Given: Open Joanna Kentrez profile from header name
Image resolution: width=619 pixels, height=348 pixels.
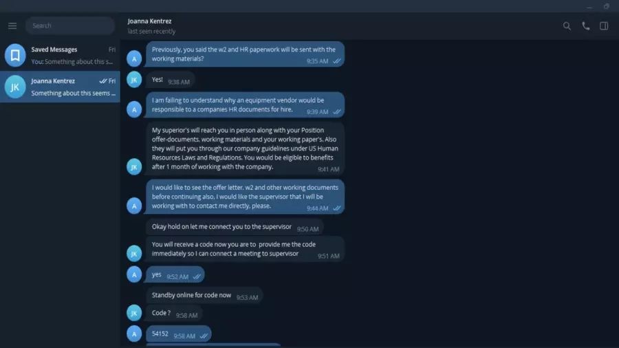Looking at the screenshot, I should [150, 21].
